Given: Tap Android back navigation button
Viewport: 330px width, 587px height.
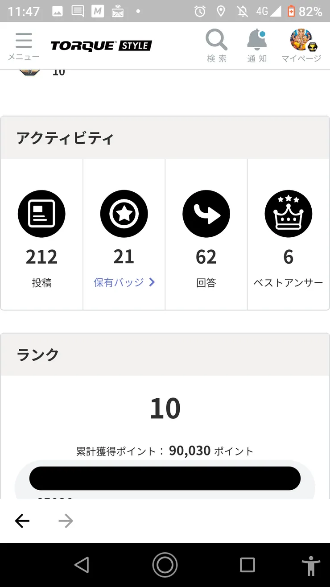Looking at the screenshot, I should 82,565.
